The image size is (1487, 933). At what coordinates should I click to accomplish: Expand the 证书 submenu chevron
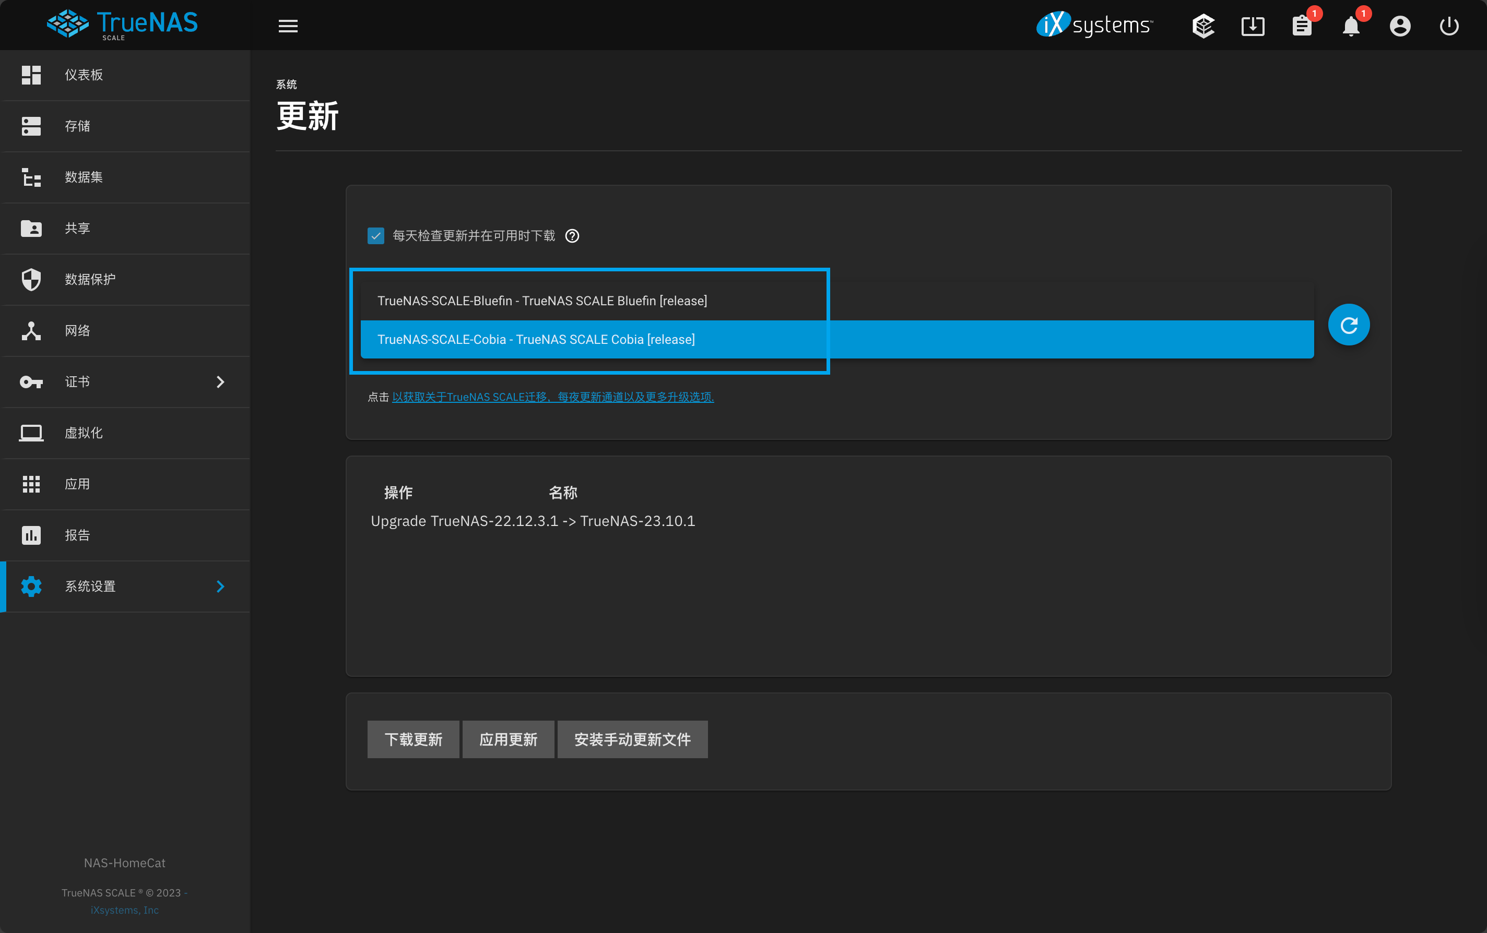click(x=220, y=382)
